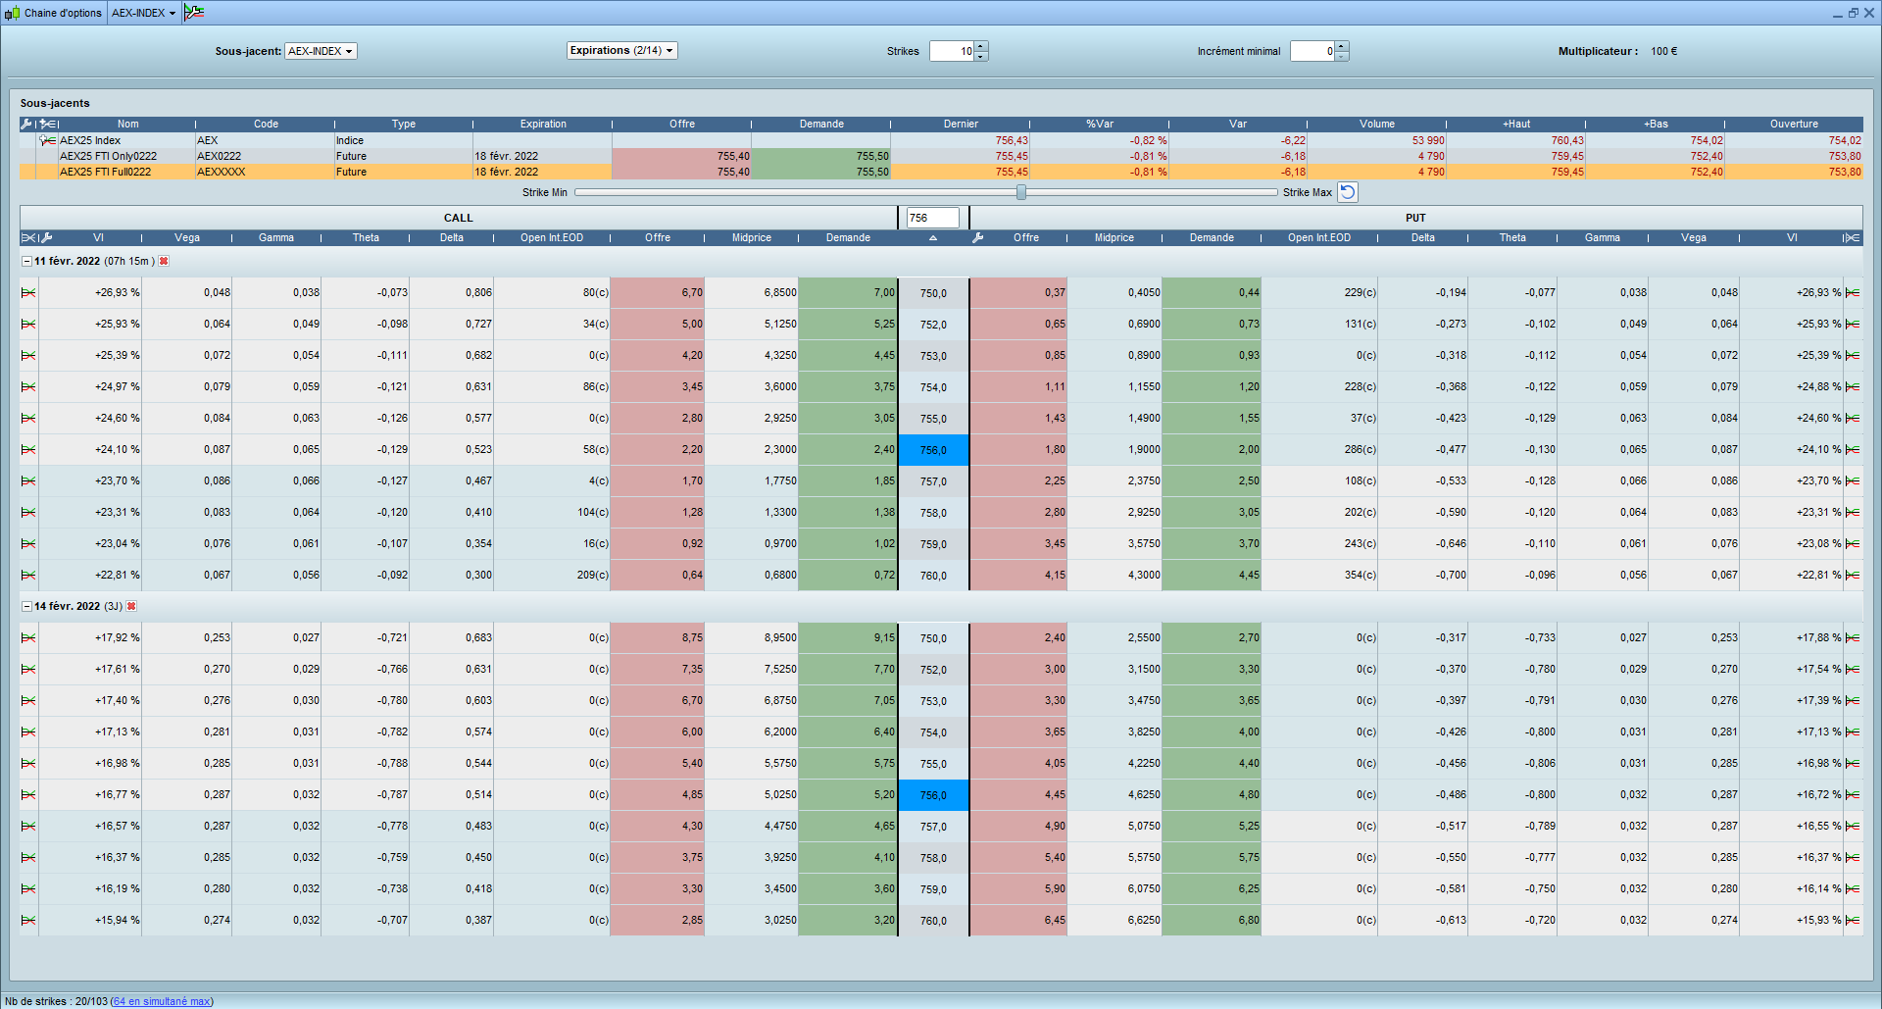Click the Strike Min/Max slider handle

(1021, 193)
